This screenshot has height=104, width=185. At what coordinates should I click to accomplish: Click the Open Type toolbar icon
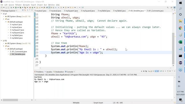tap(37, 8)
